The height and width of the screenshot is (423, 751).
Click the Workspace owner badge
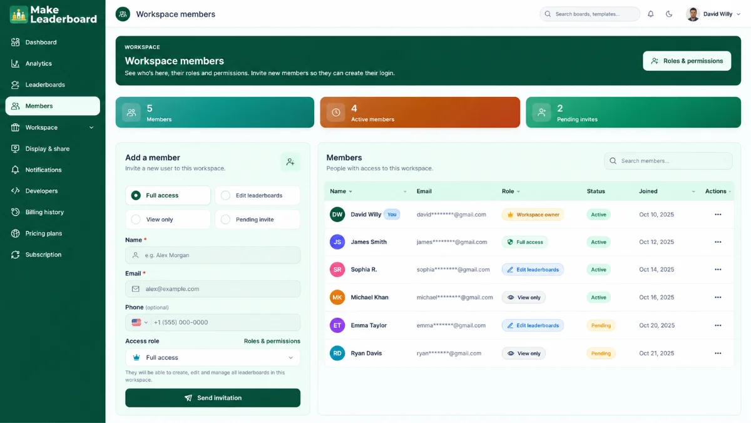tap(533, 215)
